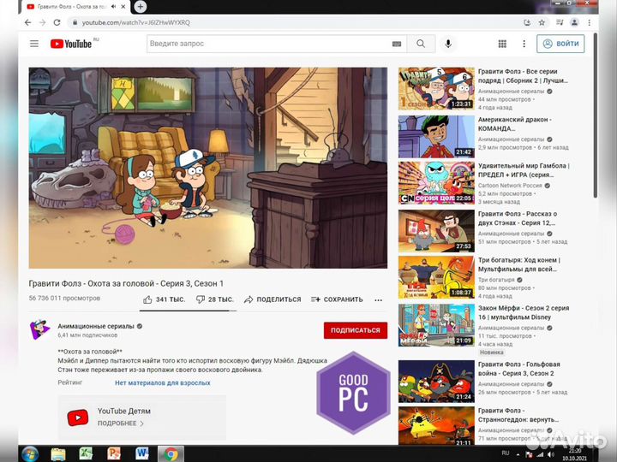617x462 pixels.
Task: Activate voice search microphone
Action: pos(448,44)
